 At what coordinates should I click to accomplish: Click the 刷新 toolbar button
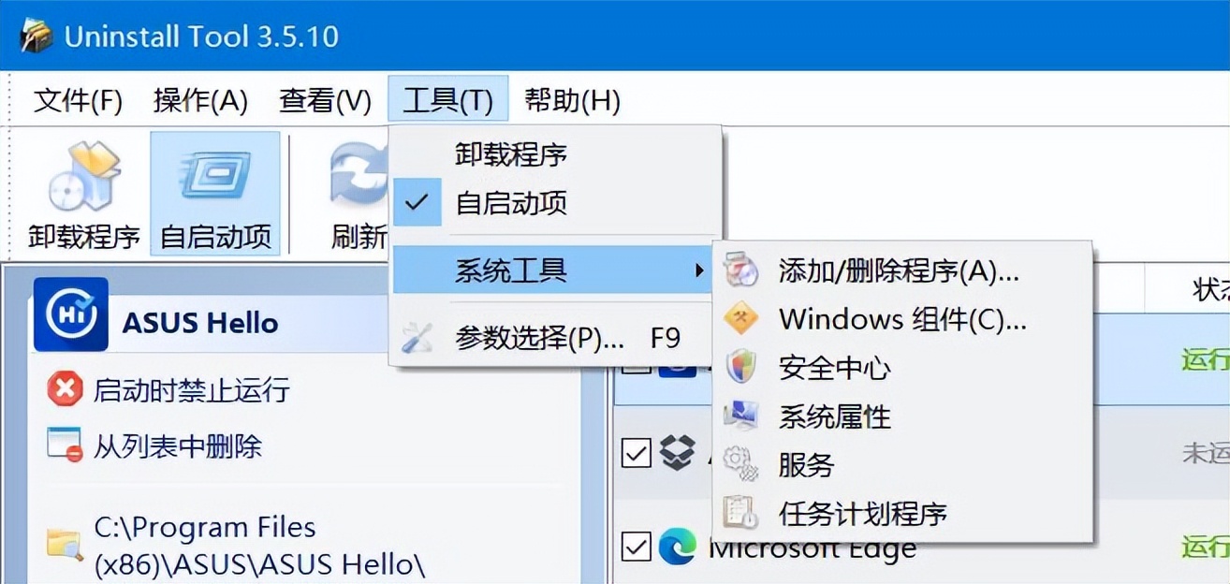click(359, 195)
